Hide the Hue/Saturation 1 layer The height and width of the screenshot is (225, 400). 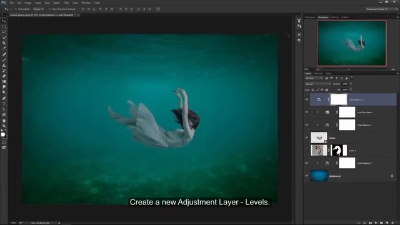(x=307, y=112)
